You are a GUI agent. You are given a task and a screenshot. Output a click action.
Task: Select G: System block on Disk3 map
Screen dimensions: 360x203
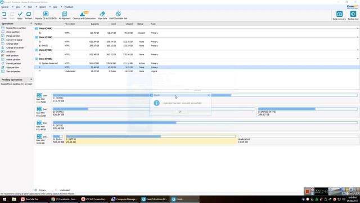[58, 139]
